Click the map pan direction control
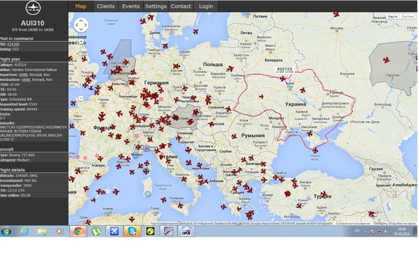Viewport: 419px width, 261px height. pos(81,25)
